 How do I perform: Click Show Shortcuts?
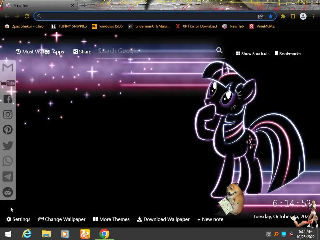click(x=252, y=53)
